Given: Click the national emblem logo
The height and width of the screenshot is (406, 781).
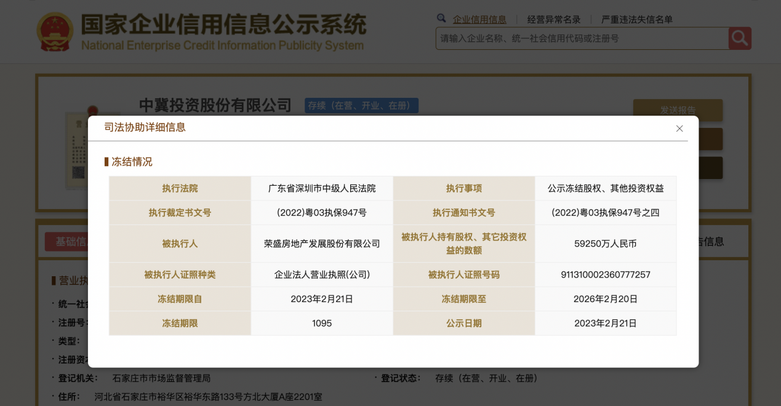Looking at the screenshot, I should (x=55, y=31).
